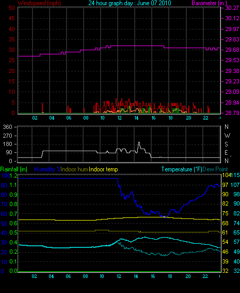Click the Humidity % legend label
Image resolution: width=240 pixels, height=293 pixels.
point(47,169)
